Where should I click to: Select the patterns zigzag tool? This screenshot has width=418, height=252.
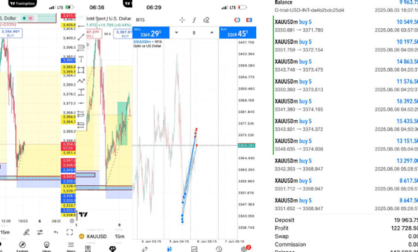[81, 81]
